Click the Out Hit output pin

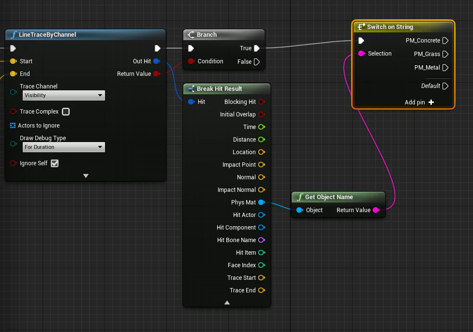tap(157, 61)
